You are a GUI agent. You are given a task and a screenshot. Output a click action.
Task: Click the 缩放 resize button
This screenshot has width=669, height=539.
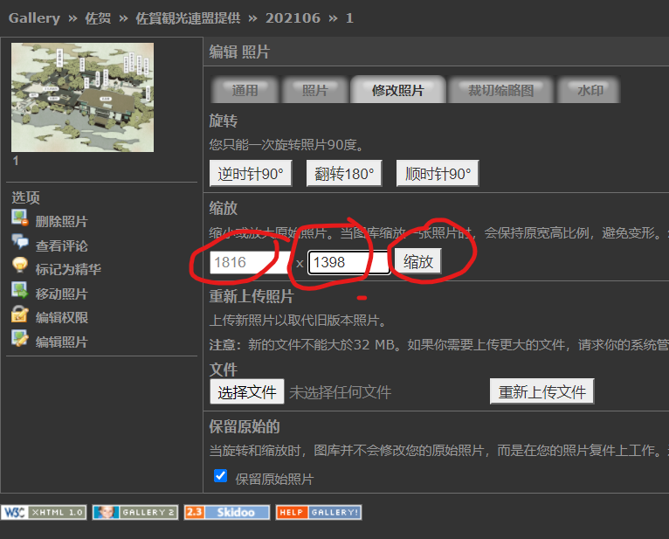[x=418, y=262]
